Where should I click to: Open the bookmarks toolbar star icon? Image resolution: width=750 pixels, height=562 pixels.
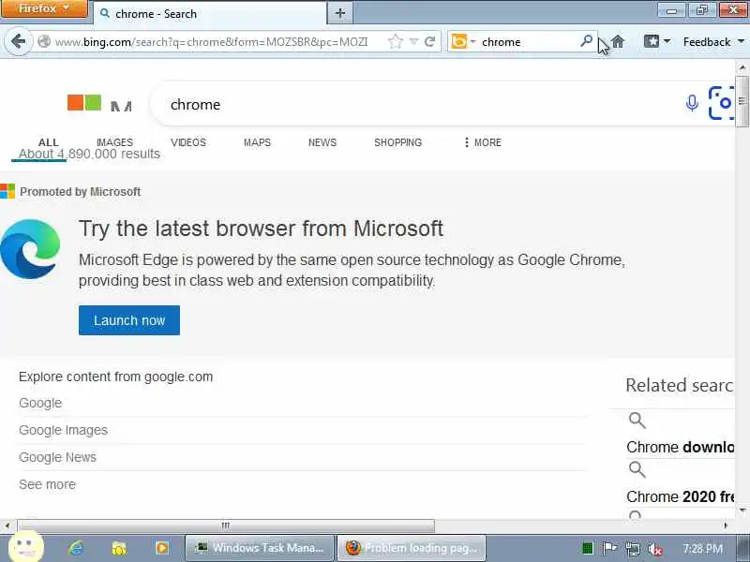(x=652, y=41)
